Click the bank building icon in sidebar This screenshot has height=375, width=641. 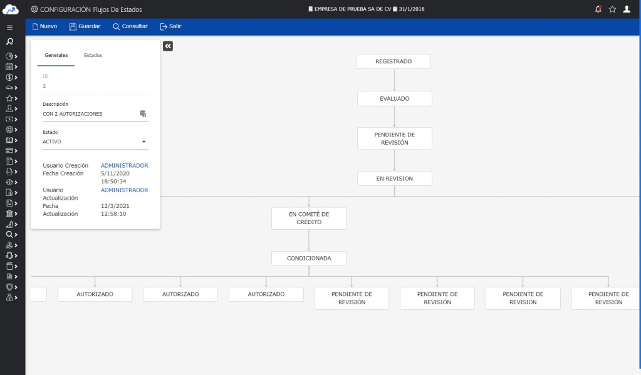click(x=9, y=213)
